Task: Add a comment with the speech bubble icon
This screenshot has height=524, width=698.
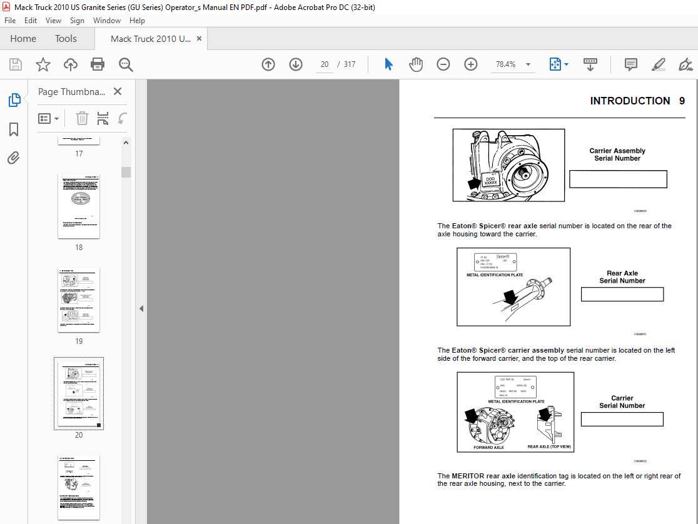Action: 631,64
